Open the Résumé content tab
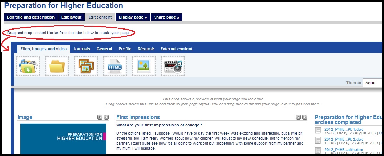This screenshot has width=384, height=156. pyautogui.click(x=146, y=49)
